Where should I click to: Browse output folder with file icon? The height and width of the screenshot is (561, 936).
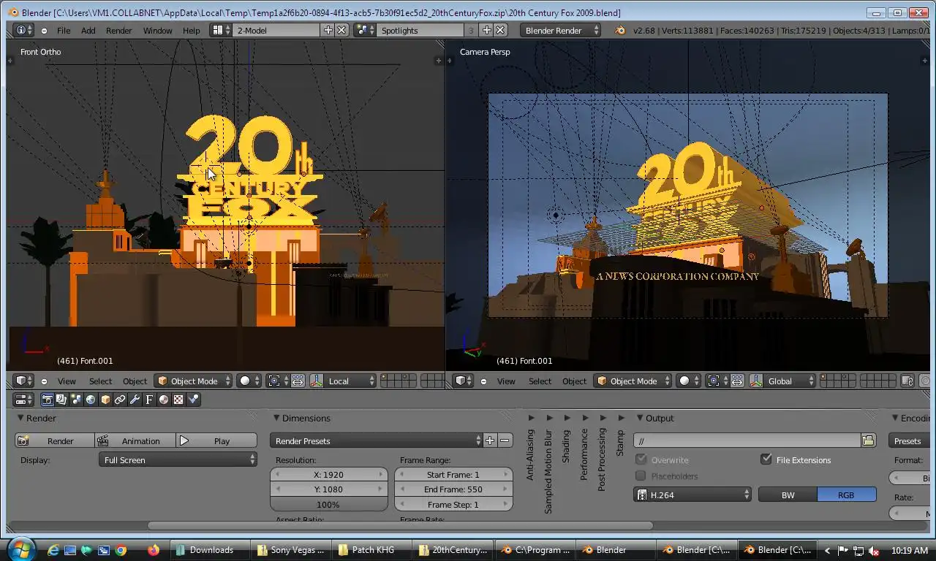[868, 440]
